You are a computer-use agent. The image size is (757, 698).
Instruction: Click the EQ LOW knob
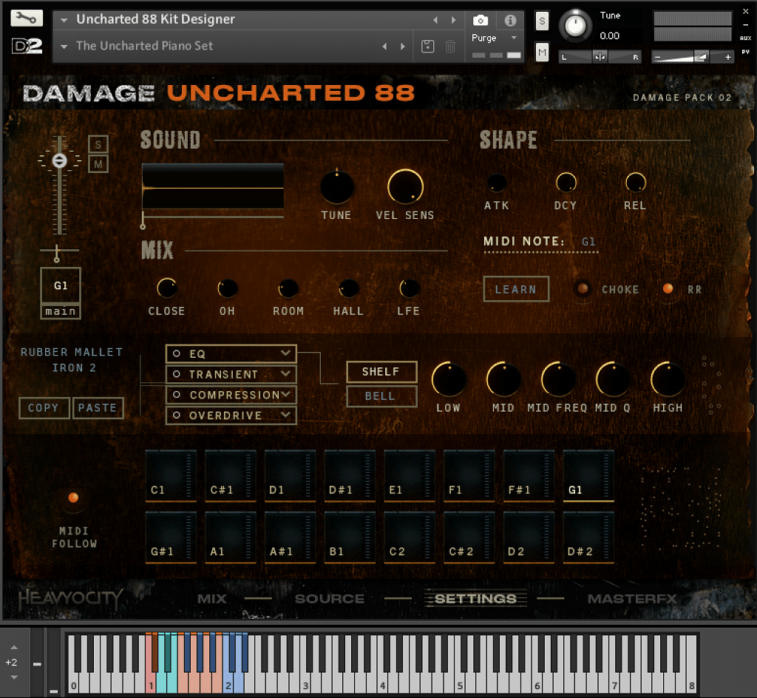click(449, 379)
